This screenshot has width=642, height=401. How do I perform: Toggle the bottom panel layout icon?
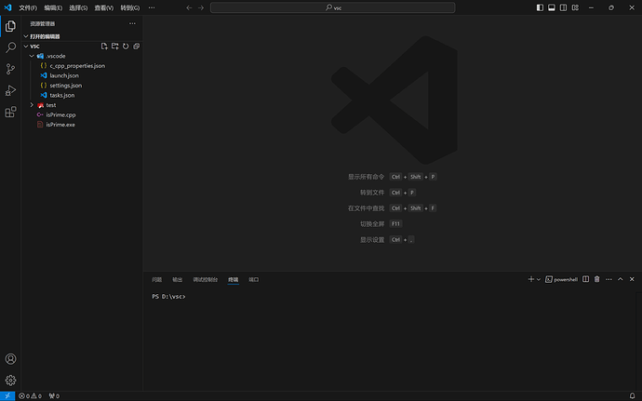[552, 7]
